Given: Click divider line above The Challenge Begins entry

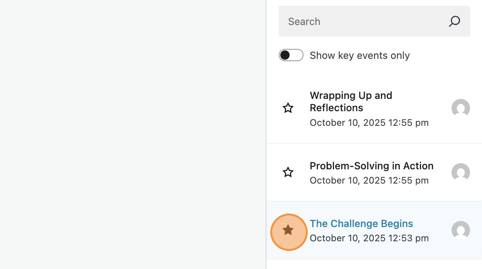Looking at the screenshot, I should point(374,201).
